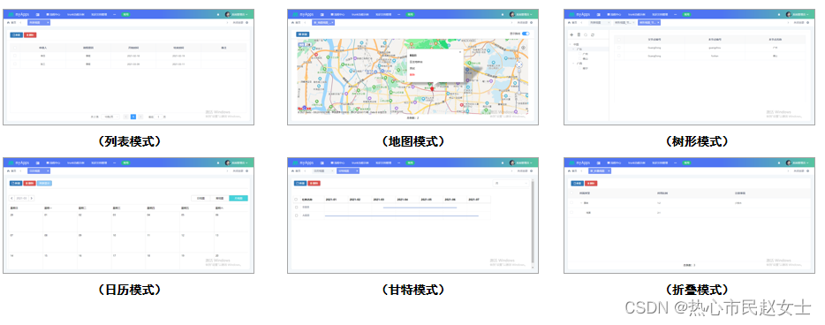Open the user name dropdown in 折叠模式 header

coord(801,162)
